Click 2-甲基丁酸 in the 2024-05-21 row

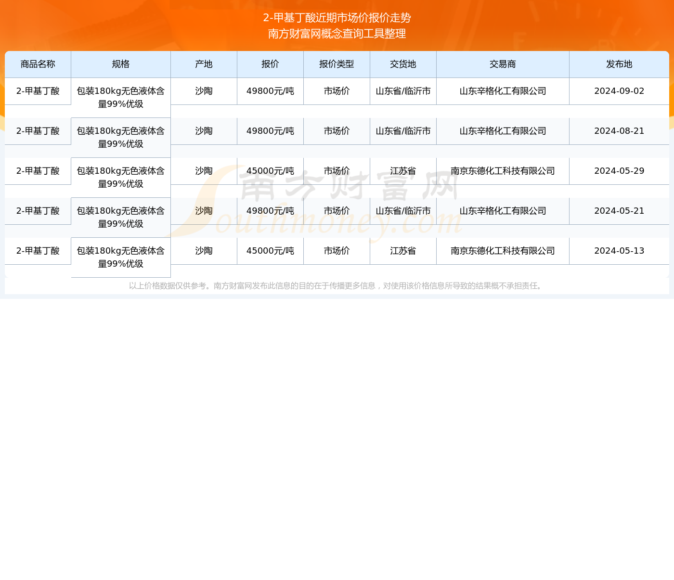pos(38,211)
